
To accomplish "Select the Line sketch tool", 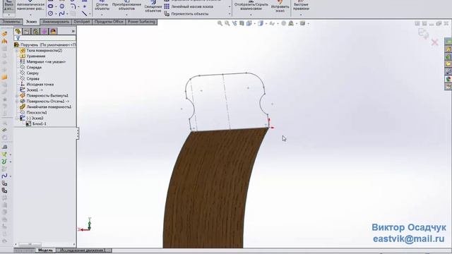I will 84,13.
